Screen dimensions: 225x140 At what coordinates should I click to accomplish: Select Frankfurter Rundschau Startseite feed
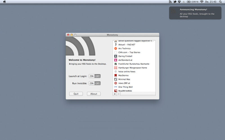point(134,64)
